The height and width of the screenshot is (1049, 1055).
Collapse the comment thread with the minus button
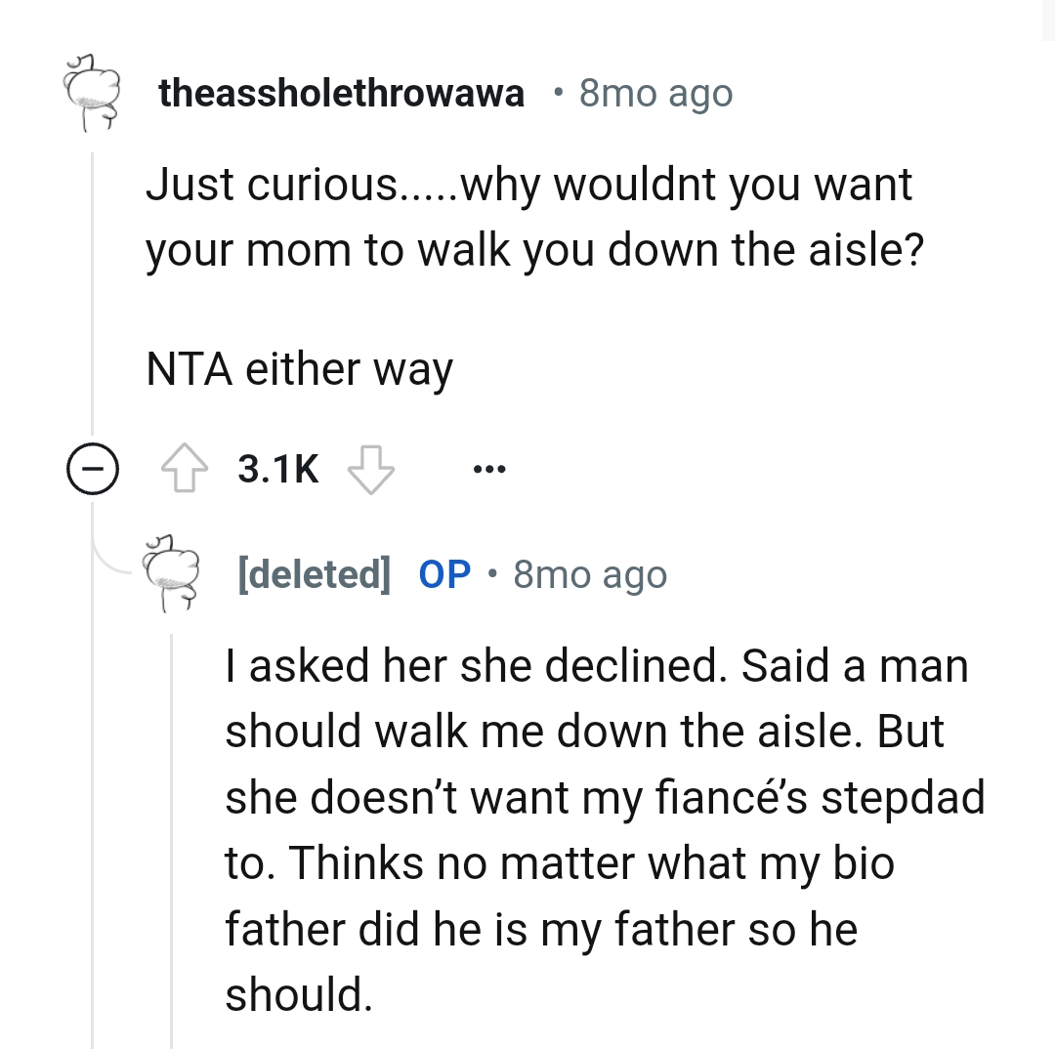pyautogui.click(x=93, y=468)
